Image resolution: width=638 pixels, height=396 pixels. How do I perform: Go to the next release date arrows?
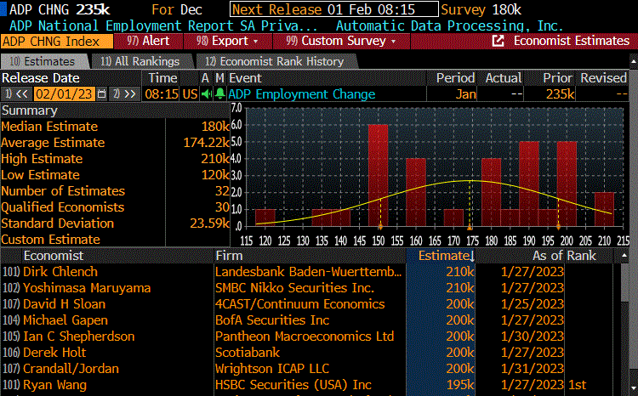(125, 94)
